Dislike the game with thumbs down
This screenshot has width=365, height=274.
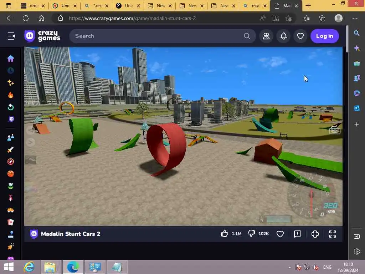251,233
